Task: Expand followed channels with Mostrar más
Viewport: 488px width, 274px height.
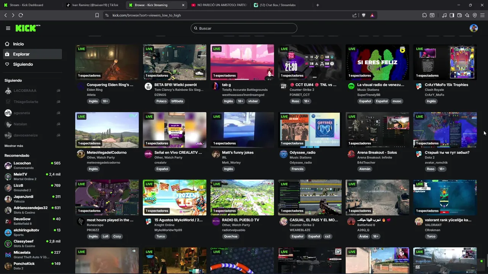Action: pos(14,146)
